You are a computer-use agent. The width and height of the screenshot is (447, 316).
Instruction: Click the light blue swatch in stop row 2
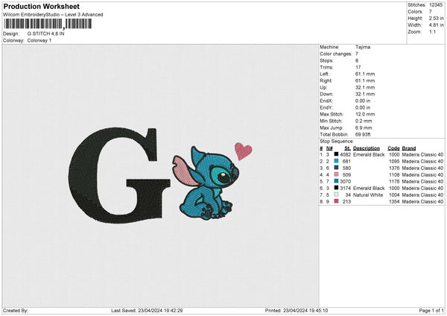coord(337,161)
